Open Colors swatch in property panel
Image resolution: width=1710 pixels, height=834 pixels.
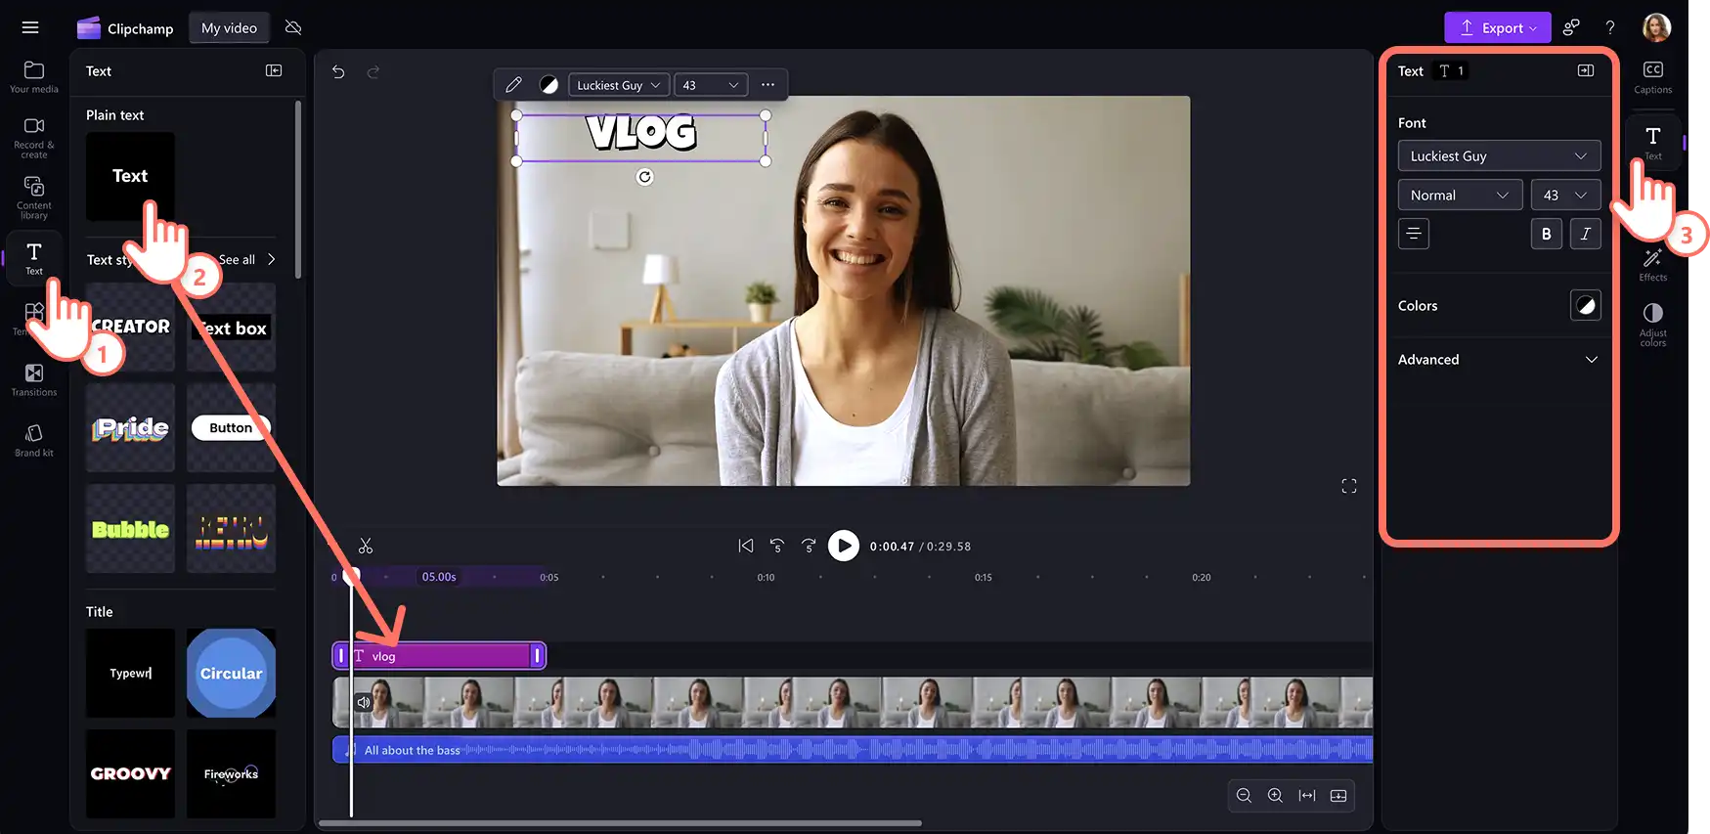click(1585, 305)
